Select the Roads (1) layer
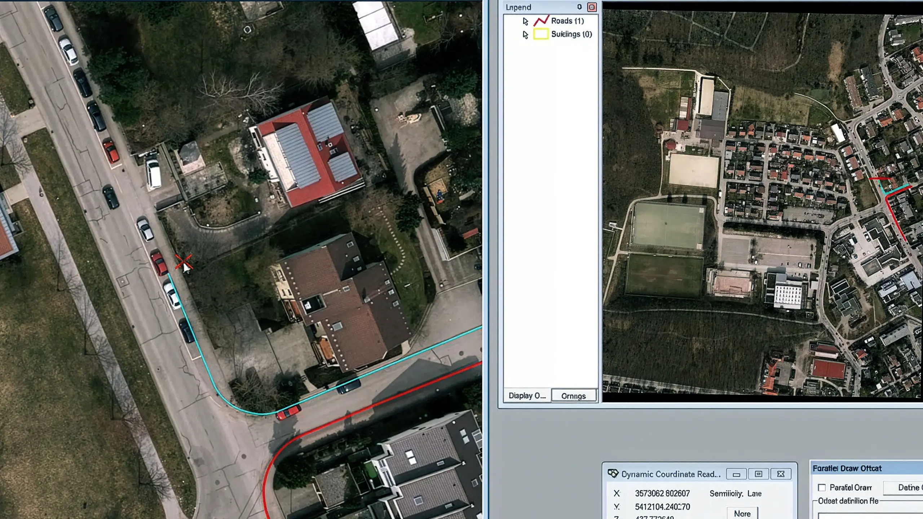This screenshot has height=519, width=923. 568,21
